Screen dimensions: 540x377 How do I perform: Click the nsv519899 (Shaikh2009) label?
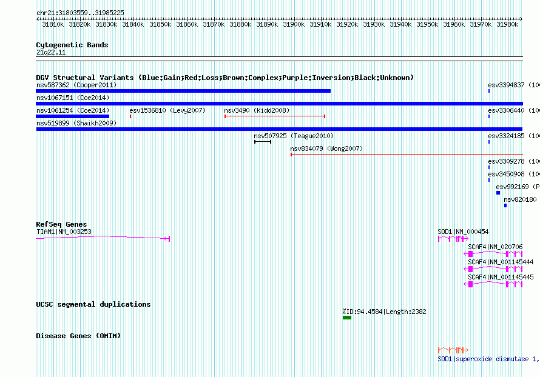point(76,123)
